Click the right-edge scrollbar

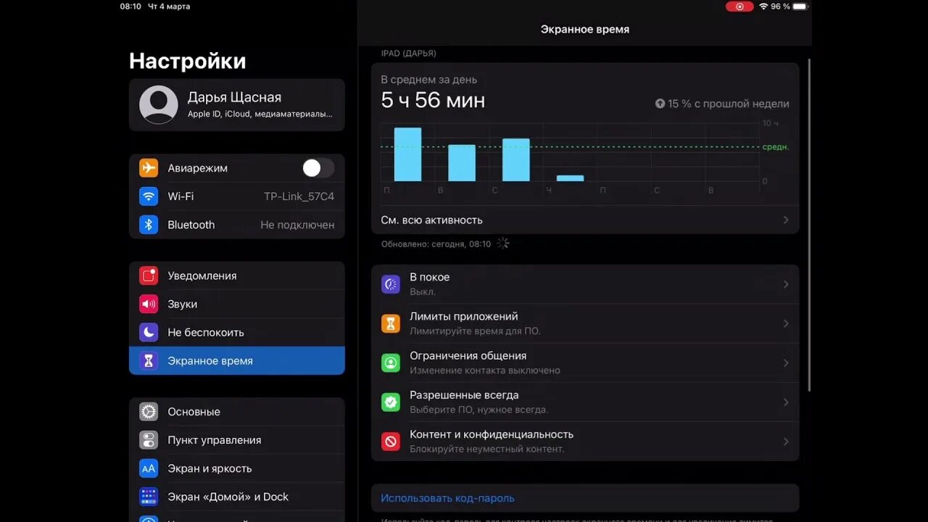pos(809,225)
